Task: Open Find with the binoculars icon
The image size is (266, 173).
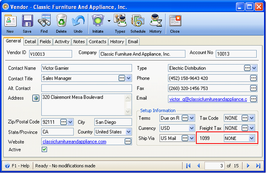Action: point(44,21)
